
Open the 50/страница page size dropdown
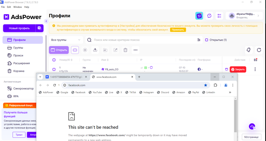pos(252,137)
